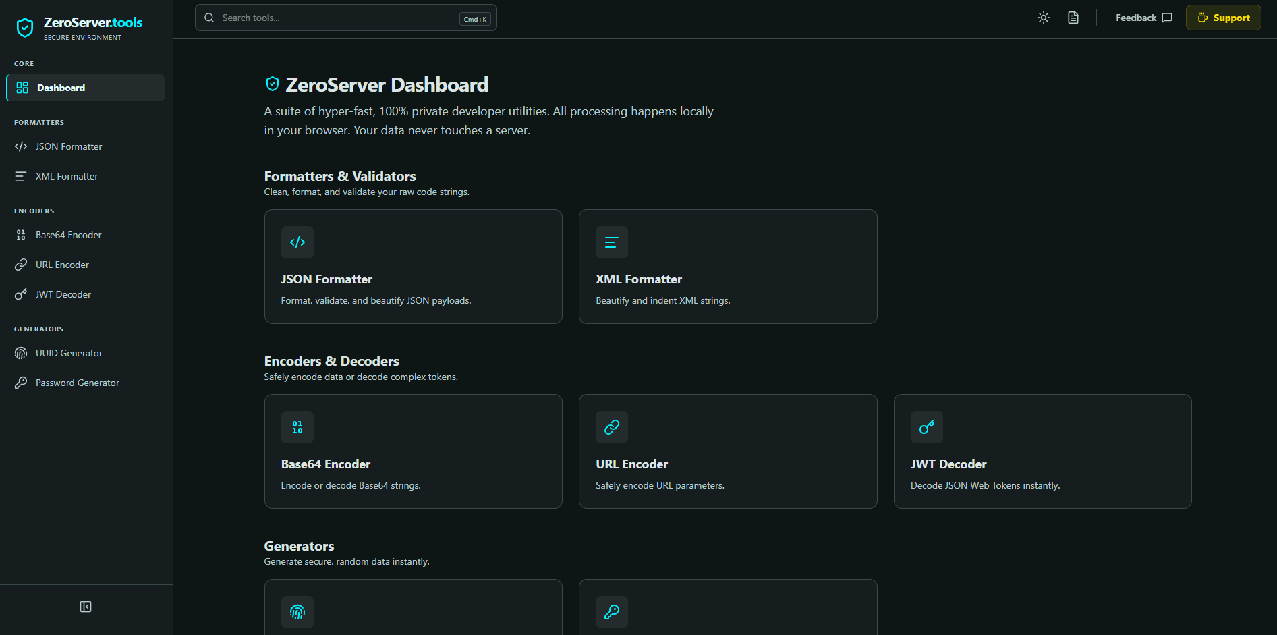Click the Cmd+K shortcut badge
Screen dimensions: 1277x635
pyautogui.click(x=475, y=19)
